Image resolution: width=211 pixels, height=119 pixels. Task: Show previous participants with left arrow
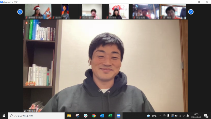tap(20, 12)
